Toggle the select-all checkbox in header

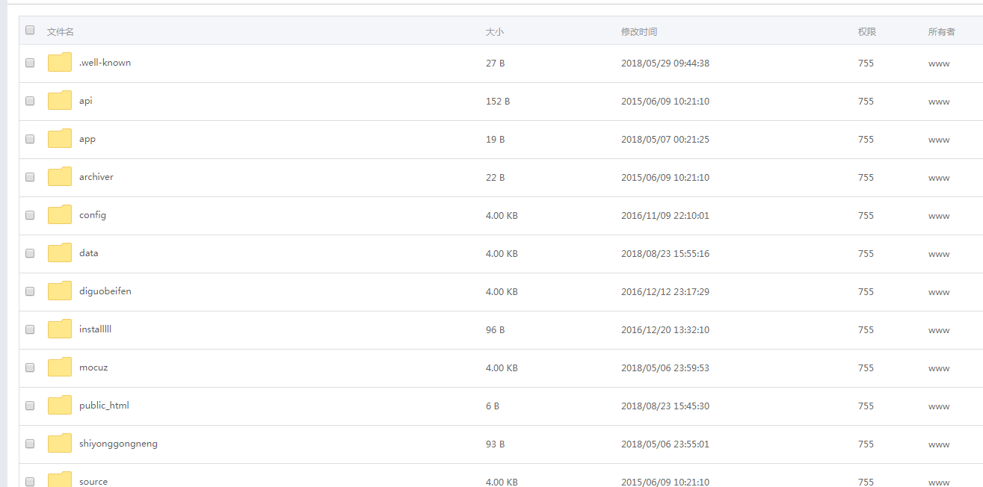pos(30,31)
